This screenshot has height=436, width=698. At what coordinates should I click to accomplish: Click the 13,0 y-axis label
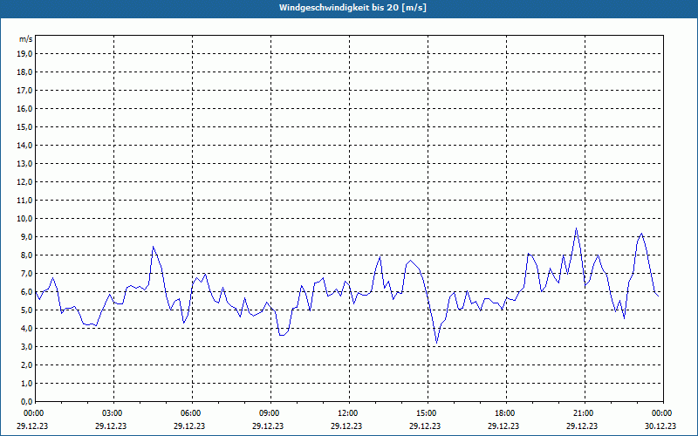(x=24, y=164)
